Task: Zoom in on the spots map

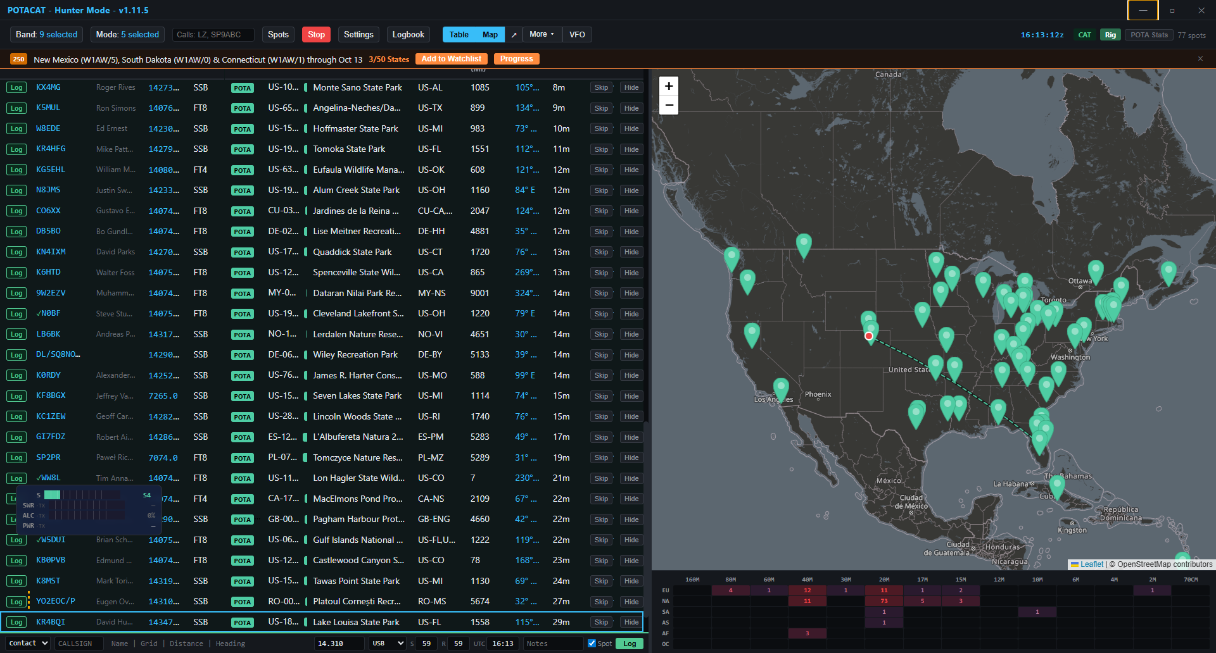Action: click(x=669, y=86)
